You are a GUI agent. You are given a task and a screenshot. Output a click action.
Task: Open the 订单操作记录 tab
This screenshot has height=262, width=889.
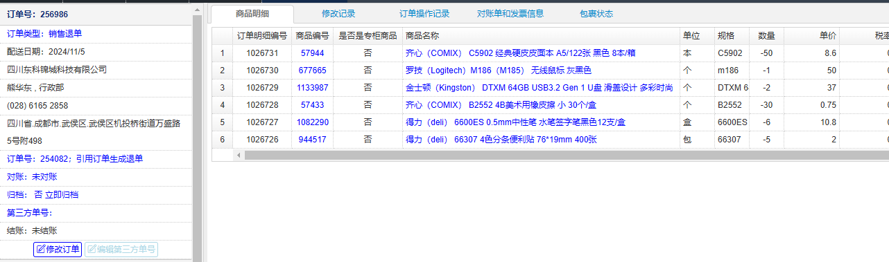(x=424, y=13)
